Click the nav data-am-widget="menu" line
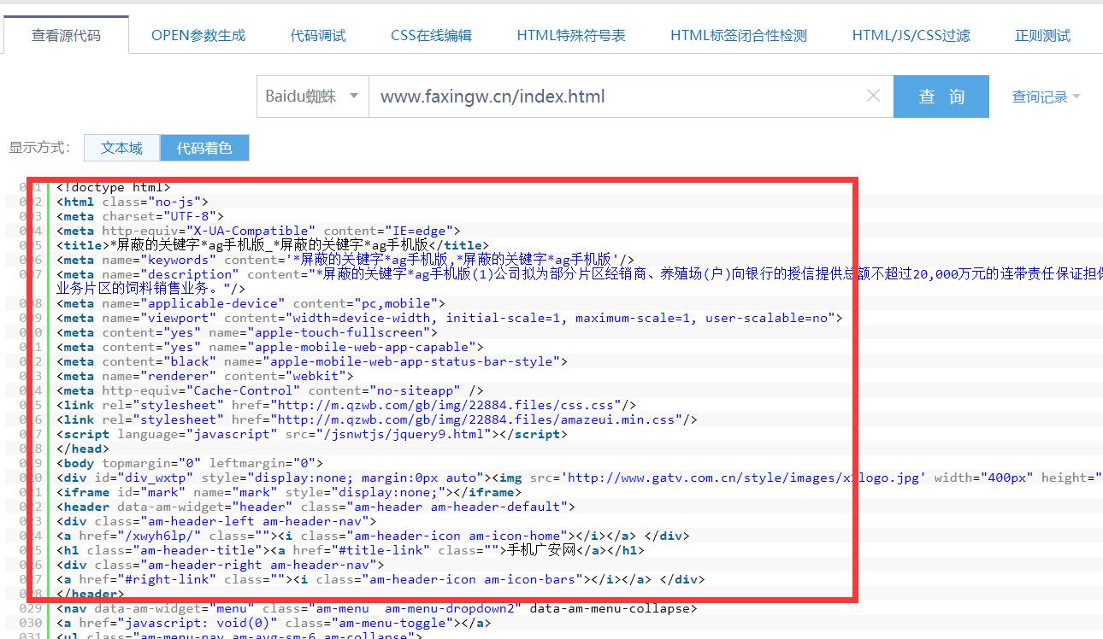The image size is (1103, 639). click(x=377, y=608)
